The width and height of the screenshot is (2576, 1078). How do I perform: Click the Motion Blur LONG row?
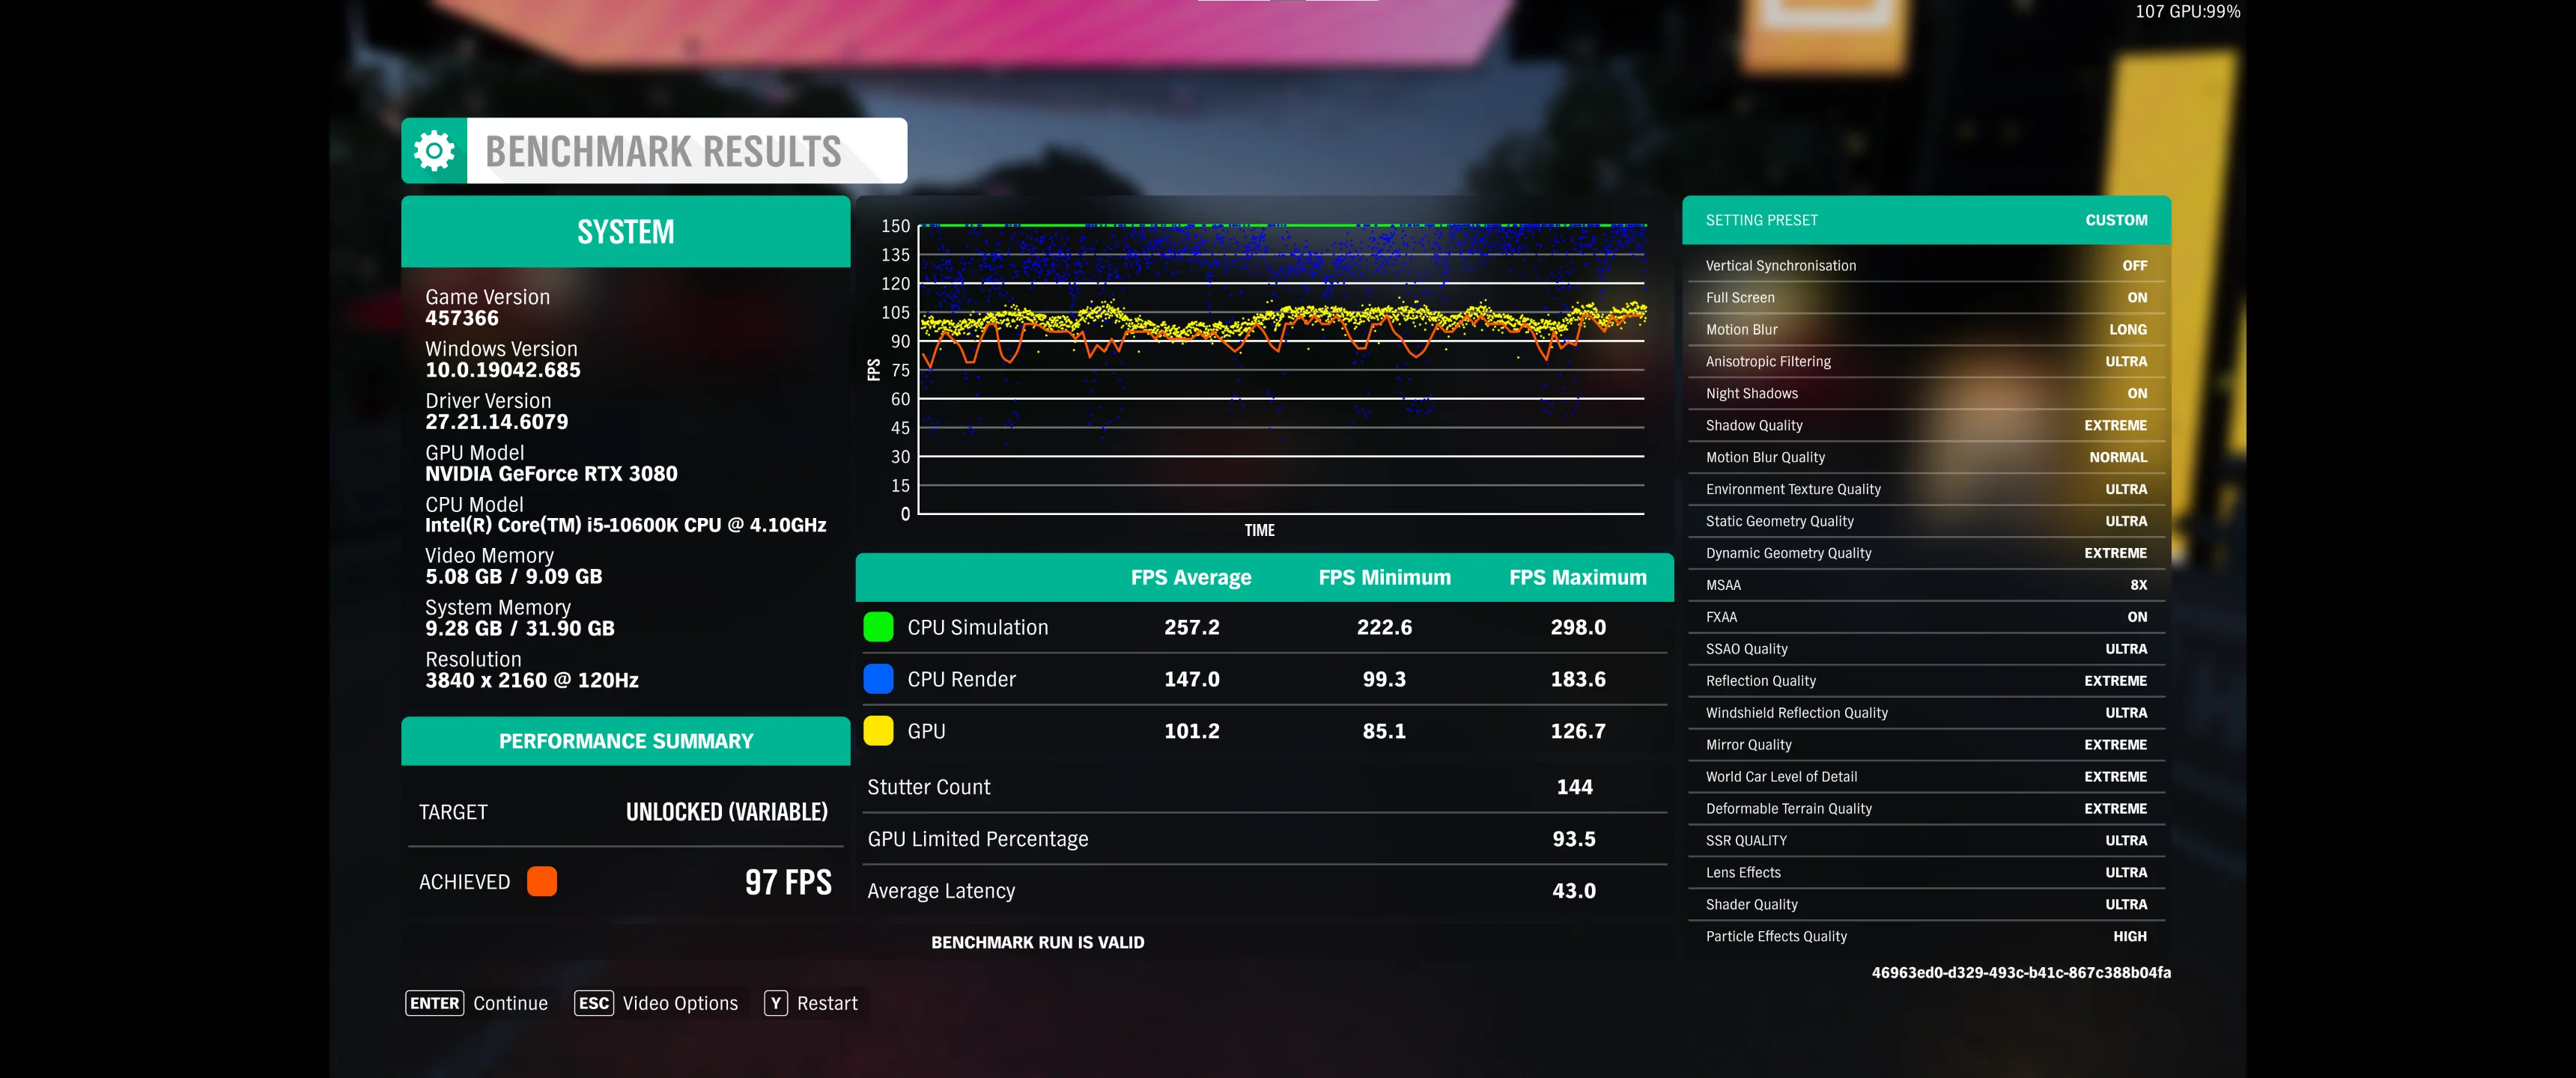click(1926, 330)
